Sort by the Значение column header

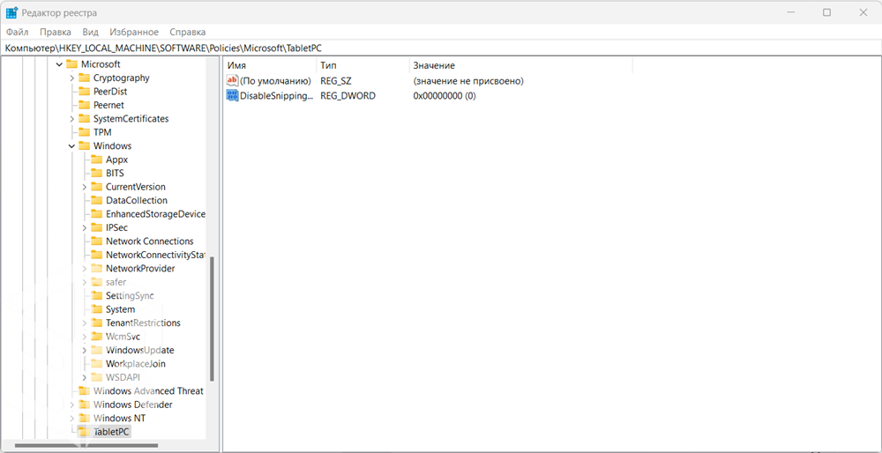pos(434,66)
